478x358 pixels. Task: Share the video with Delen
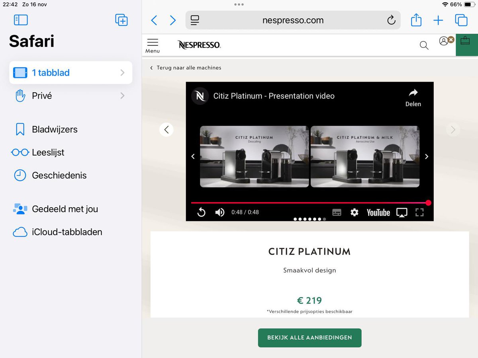pyautogui.click(x=413, y=98)
